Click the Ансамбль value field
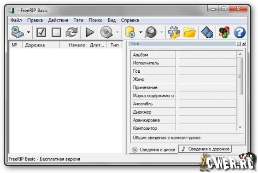This screenshot has height=173, width=258. coord(207,104)
